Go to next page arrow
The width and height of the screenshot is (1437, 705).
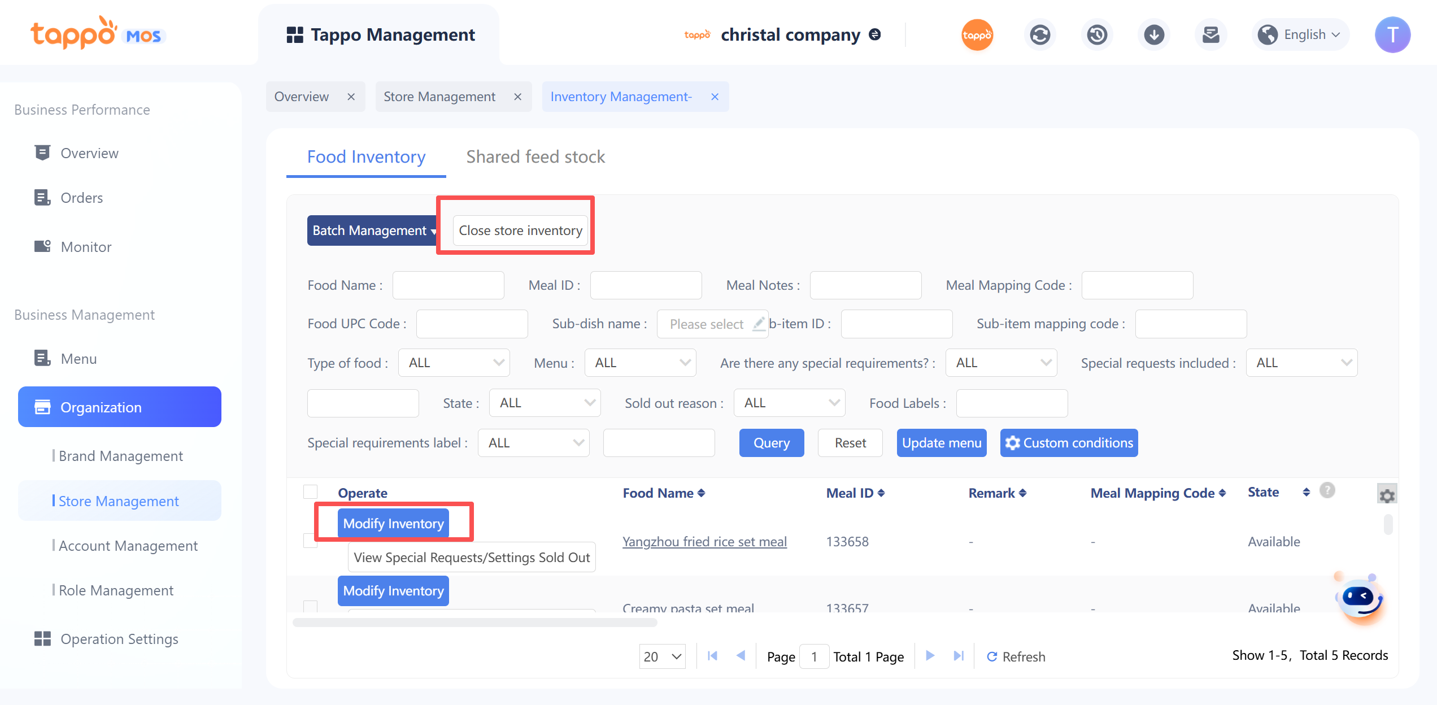coord(930,656)
